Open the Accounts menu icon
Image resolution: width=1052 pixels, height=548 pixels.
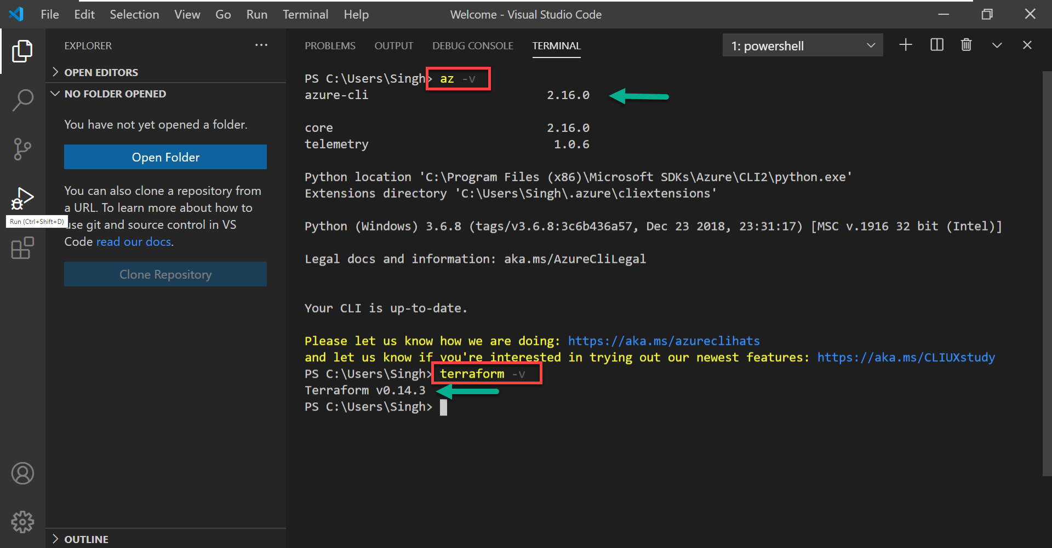[22, 474]
